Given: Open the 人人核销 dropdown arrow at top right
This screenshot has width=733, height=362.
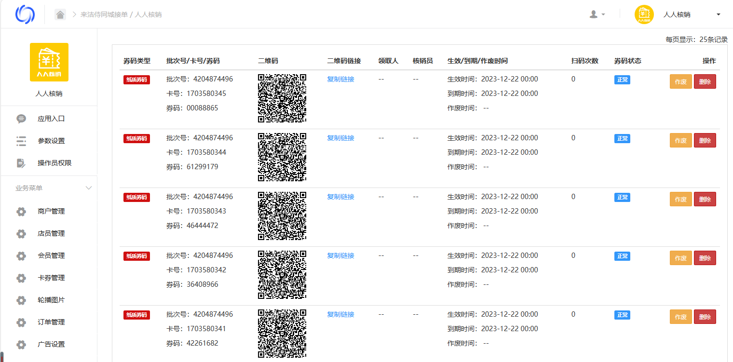Looking at the screenshot, I should click(x=719, y=14).
